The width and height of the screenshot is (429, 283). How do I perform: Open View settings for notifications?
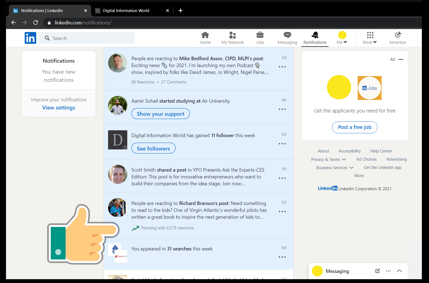(x=58, y=108)
